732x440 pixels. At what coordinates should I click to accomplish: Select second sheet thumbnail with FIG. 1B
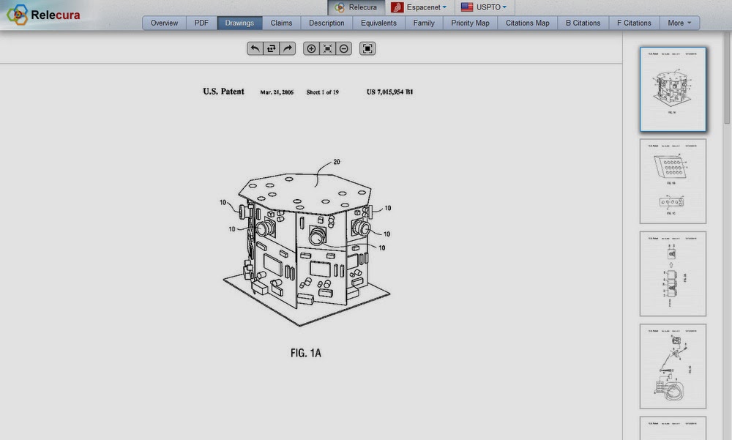pyautogui.click(x=673, y=182)
